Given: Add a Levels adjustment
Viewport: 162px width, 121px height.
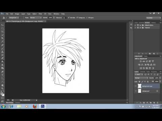Looking at the screenshot, I should [x=144, y=61].
